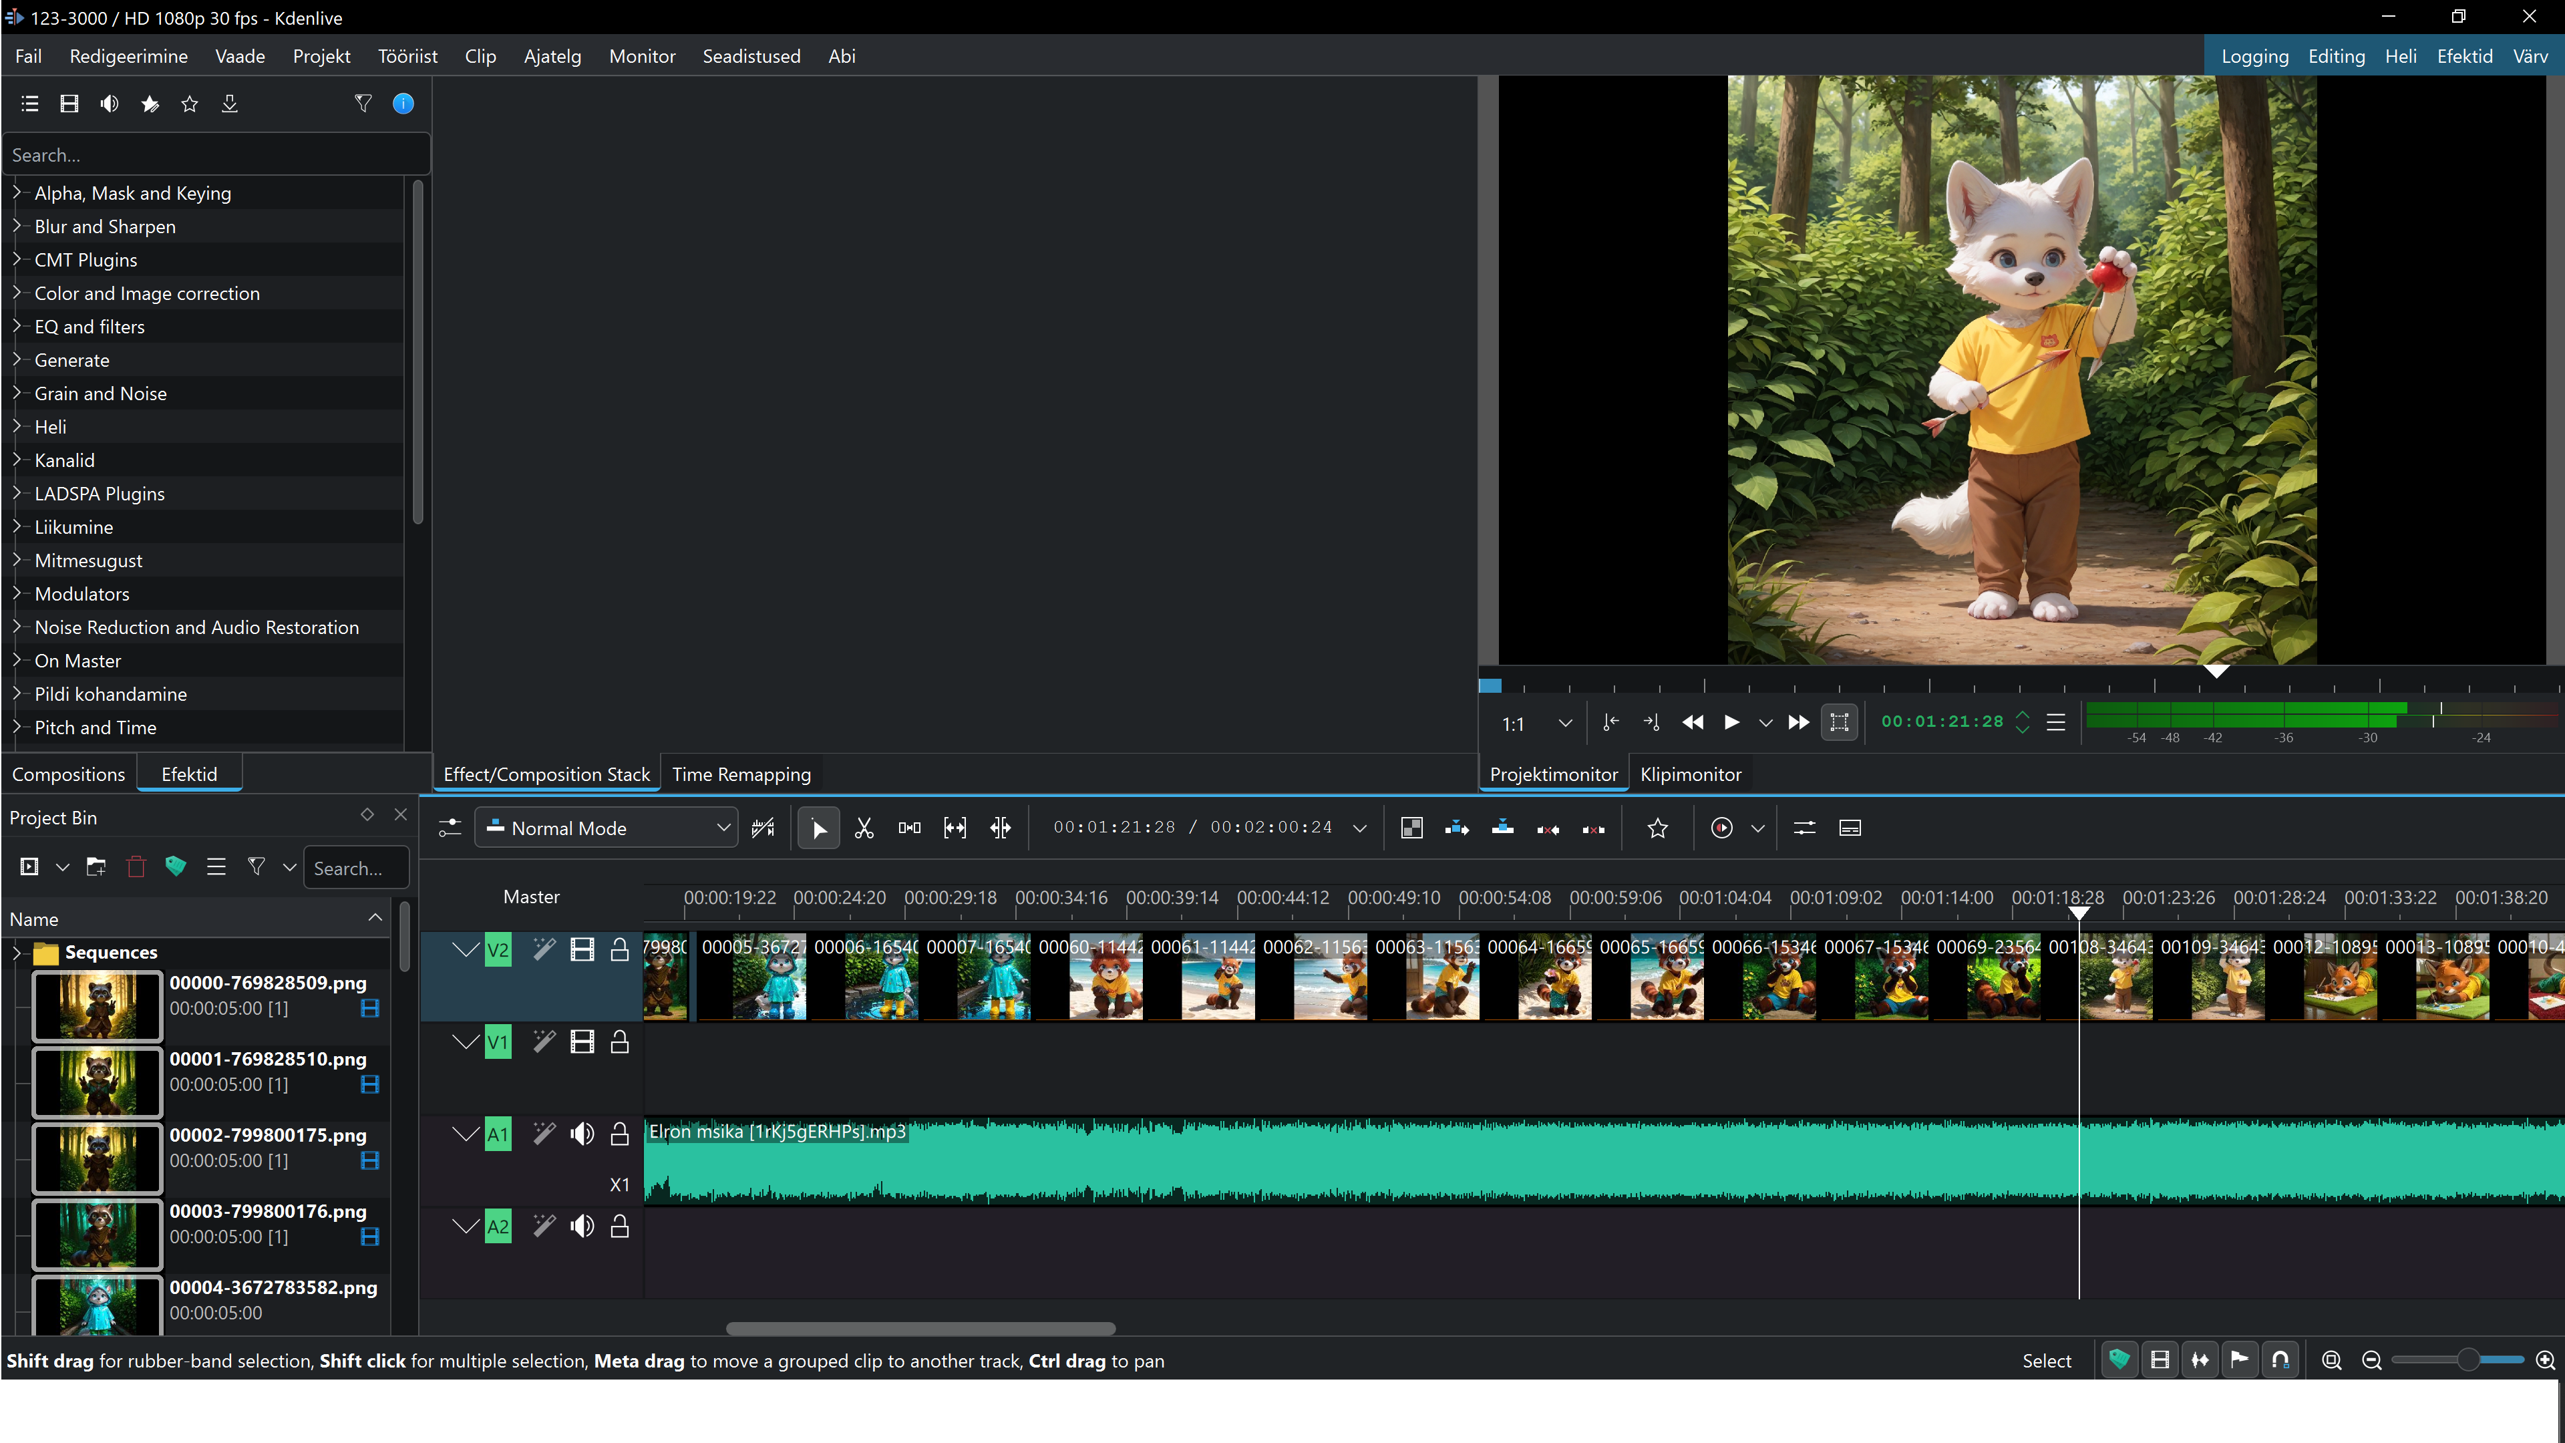Screen dimensions: 2565x1443
Task: Mute audio track A1
Action: pos(582,1134)
